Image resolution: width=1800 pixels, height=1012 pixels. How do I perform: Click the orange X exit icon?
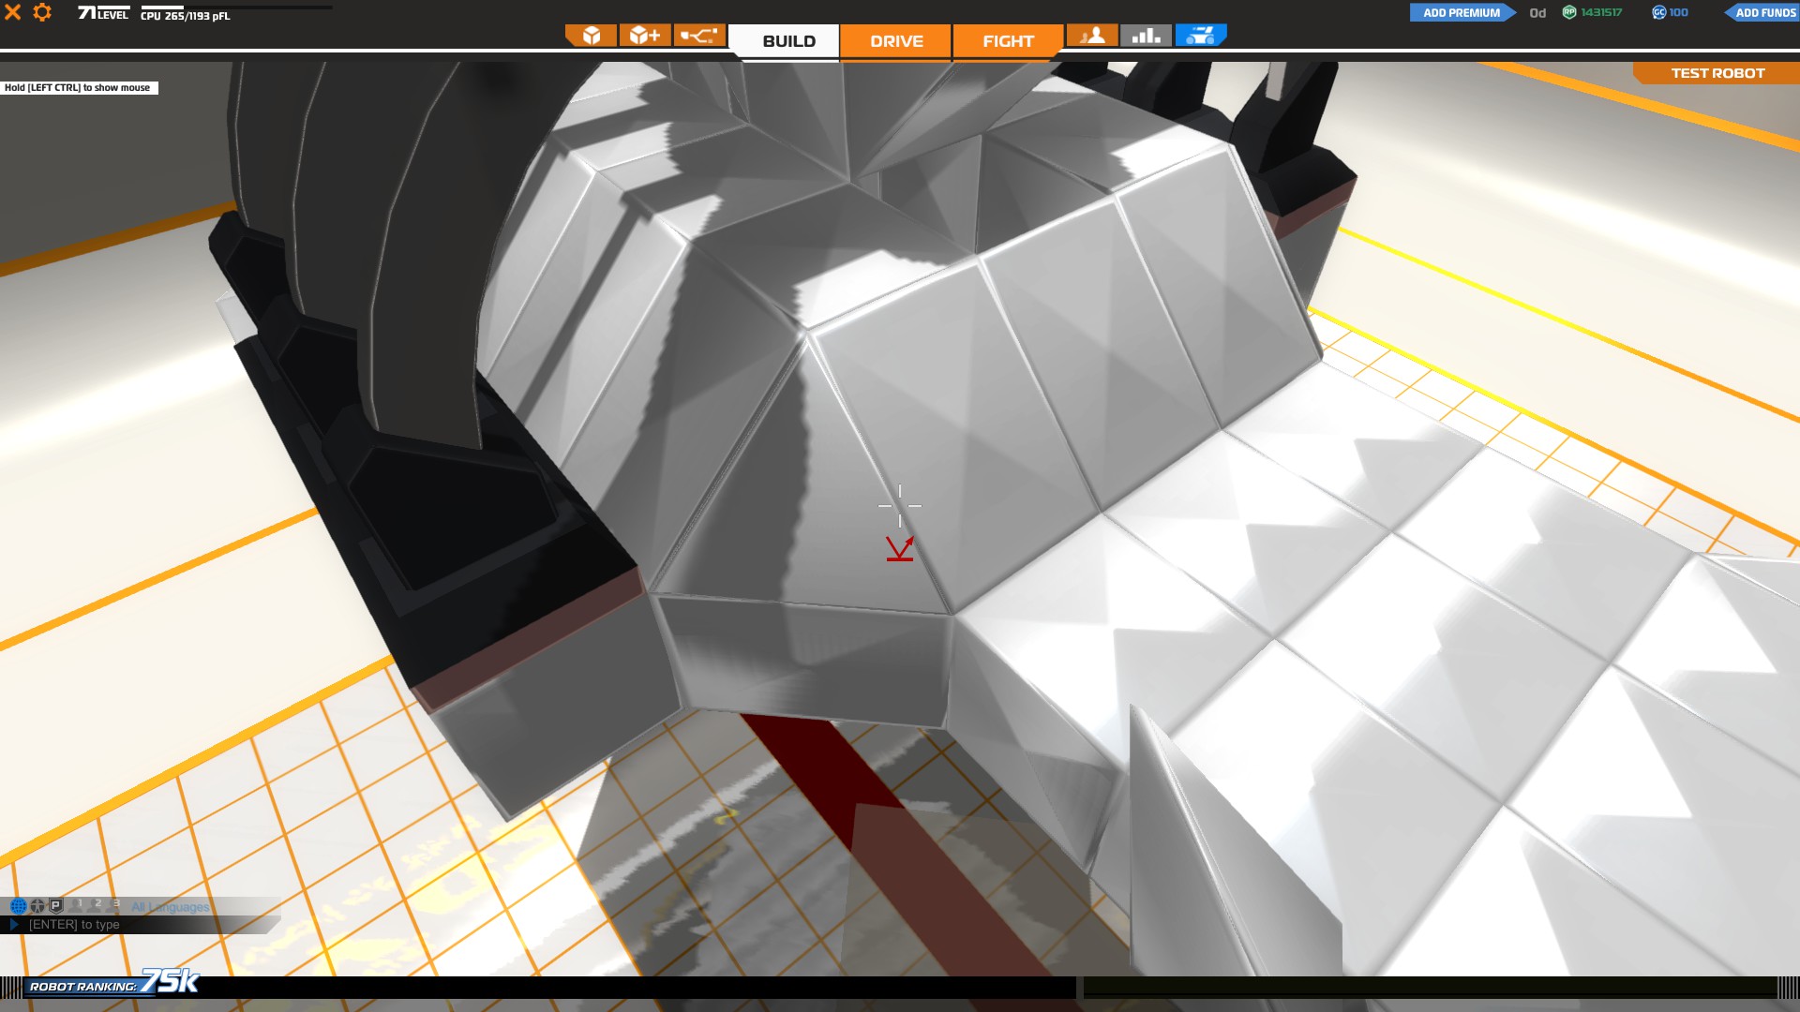tap(13, 12)
